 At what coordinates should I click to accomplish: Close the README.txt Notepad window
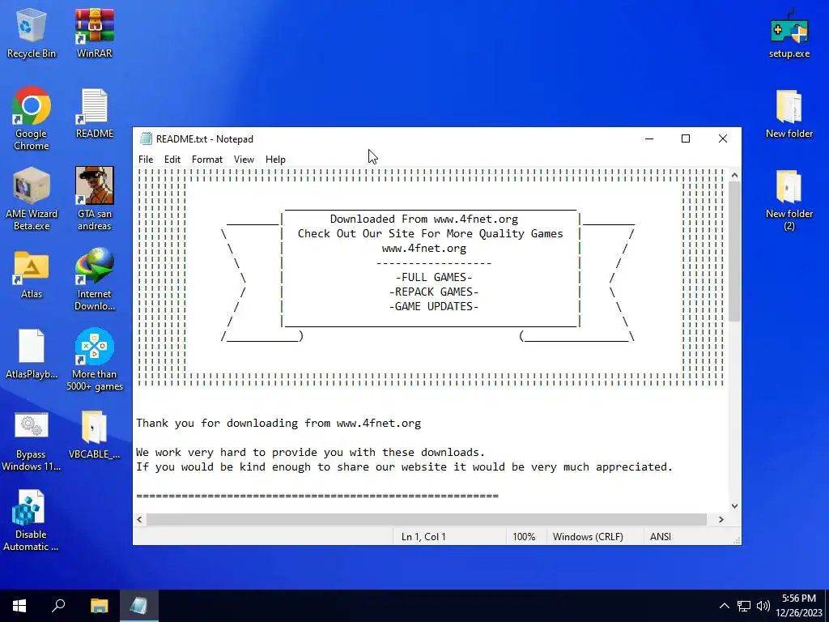pos(723,138)
